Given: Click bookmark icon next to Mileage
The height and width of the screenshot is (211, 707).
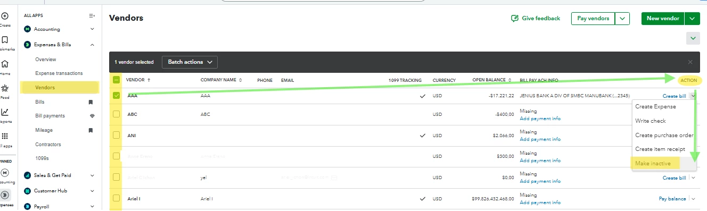Looking at the screenshot, I should click(91, 130).
